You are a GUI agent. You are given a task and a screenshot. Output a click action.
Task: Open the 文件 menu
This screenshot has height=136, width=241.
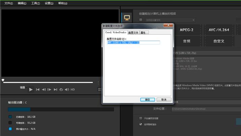click(8, 3)
